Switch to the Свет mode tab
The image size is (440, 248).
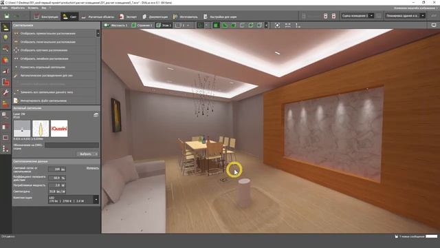coord(69,17)
